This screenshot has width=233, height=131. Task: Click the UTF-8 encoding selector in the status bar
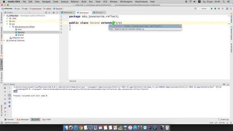pyautogui.click(x=222, y=123)
